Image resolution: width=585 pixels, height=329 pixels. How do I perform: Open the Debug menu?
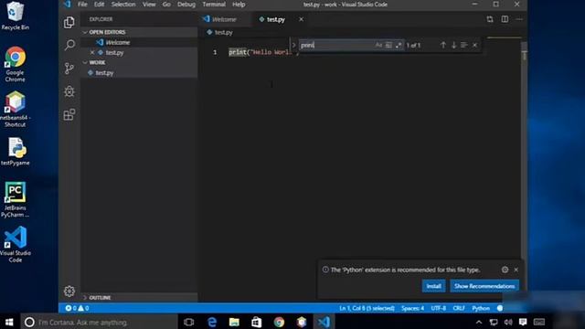[x=186, y=5]
